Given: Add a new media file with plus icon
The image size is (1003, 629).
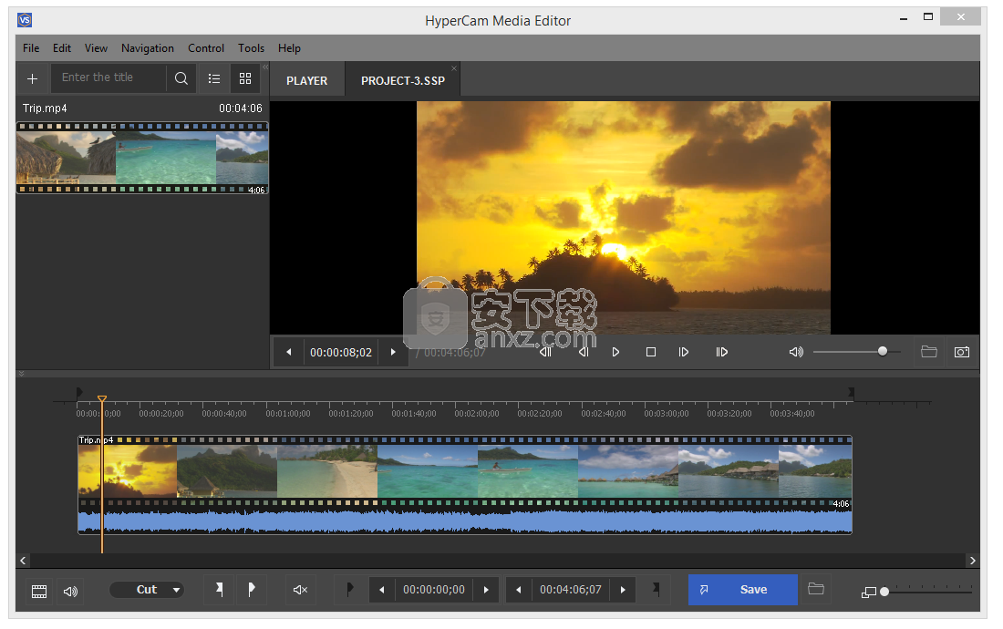Looking at the screenshot, I should point(32,78).
